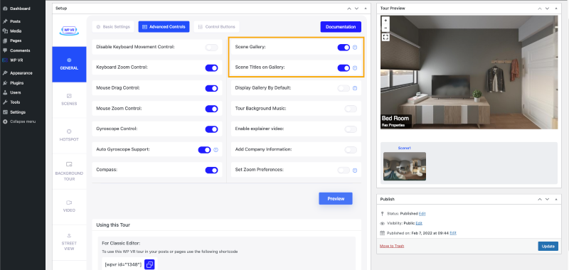Click the Documentation button

click(x=341, y=27)
